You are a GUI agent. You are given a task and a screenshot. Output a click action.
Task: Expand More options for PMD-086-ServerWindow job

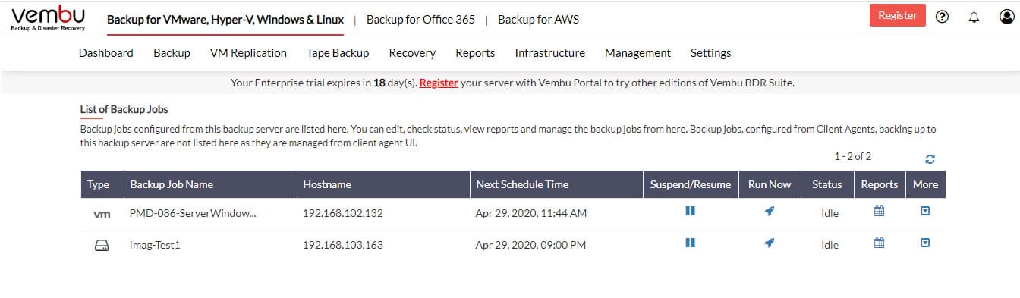pyautogui.click(x=925, y=212)
